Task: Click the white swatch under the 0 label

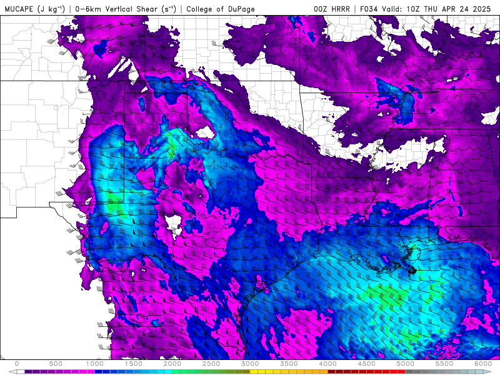Action: click(x=21, y=372)
